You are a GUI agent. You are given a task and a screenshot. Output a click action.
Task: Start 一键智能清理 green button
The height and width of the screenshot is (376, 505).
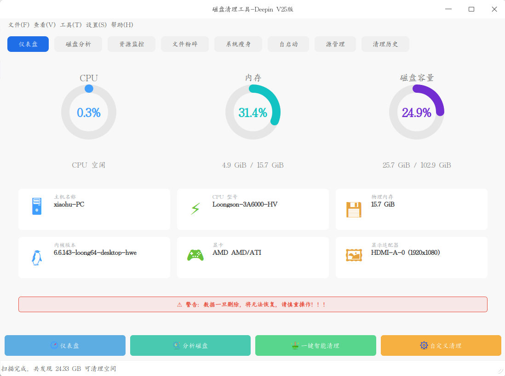tap(316, 345)
